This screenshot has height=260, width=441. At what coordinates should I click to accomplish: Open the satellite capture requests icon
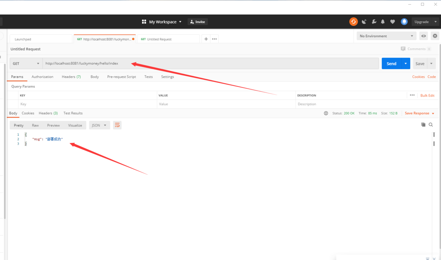click(x=364, y=22)
